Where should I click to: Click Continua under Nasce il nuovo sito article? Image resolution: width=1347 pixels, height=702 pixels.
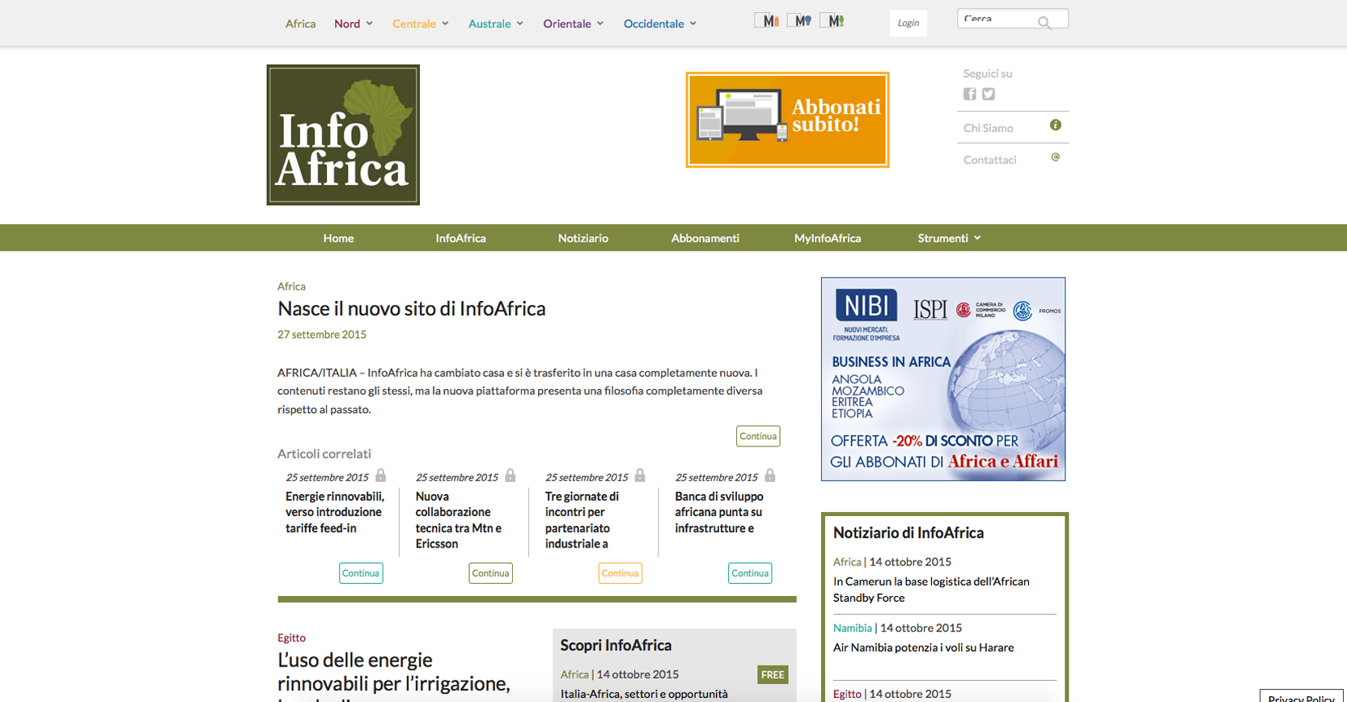coord(758,436)
